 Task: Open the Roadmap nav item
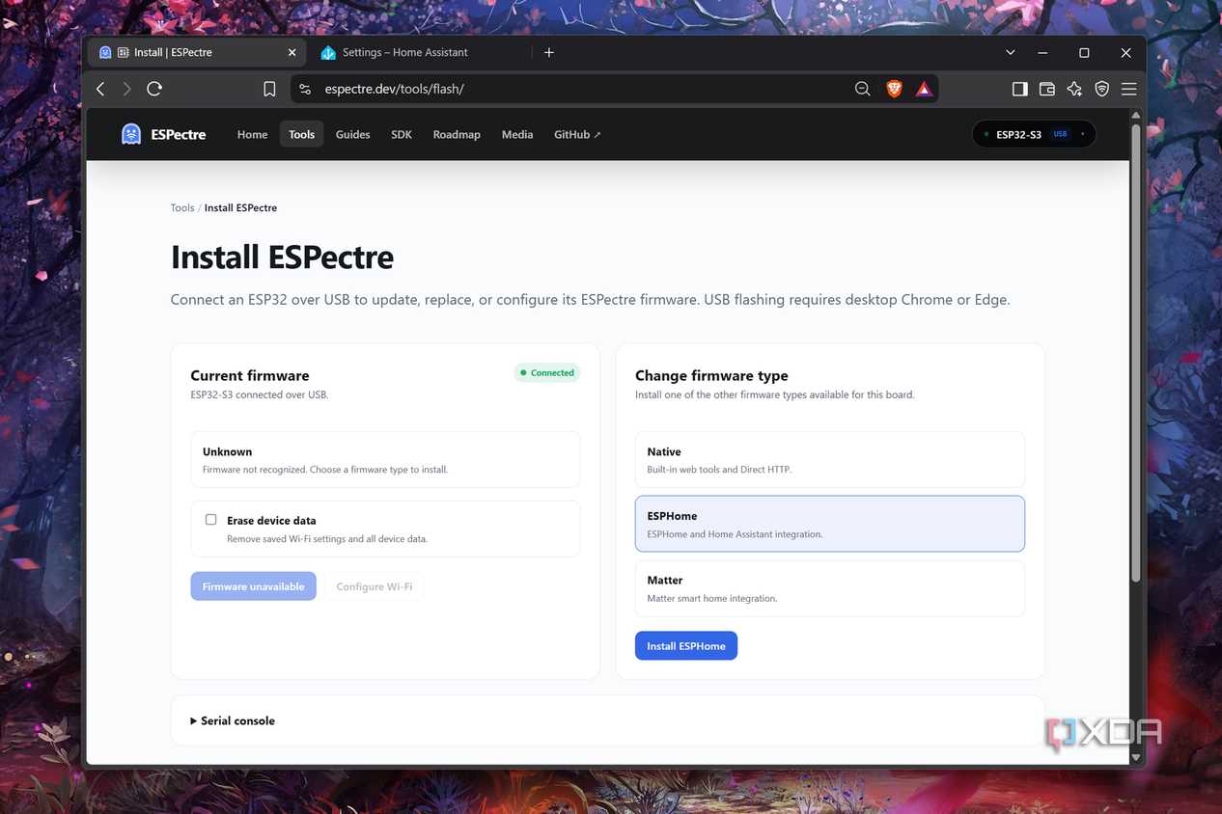pos(457,134)
